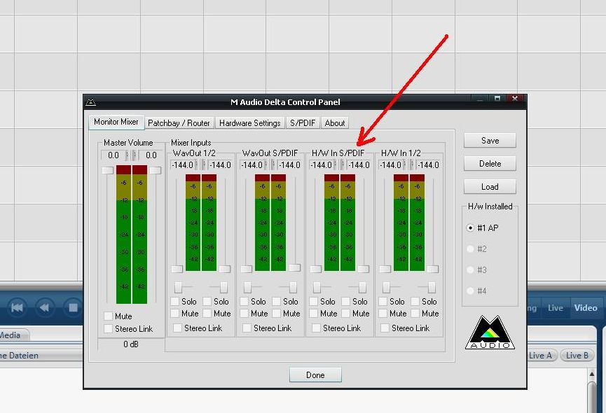Click the rewind transport button

click(x=45, y=307)
